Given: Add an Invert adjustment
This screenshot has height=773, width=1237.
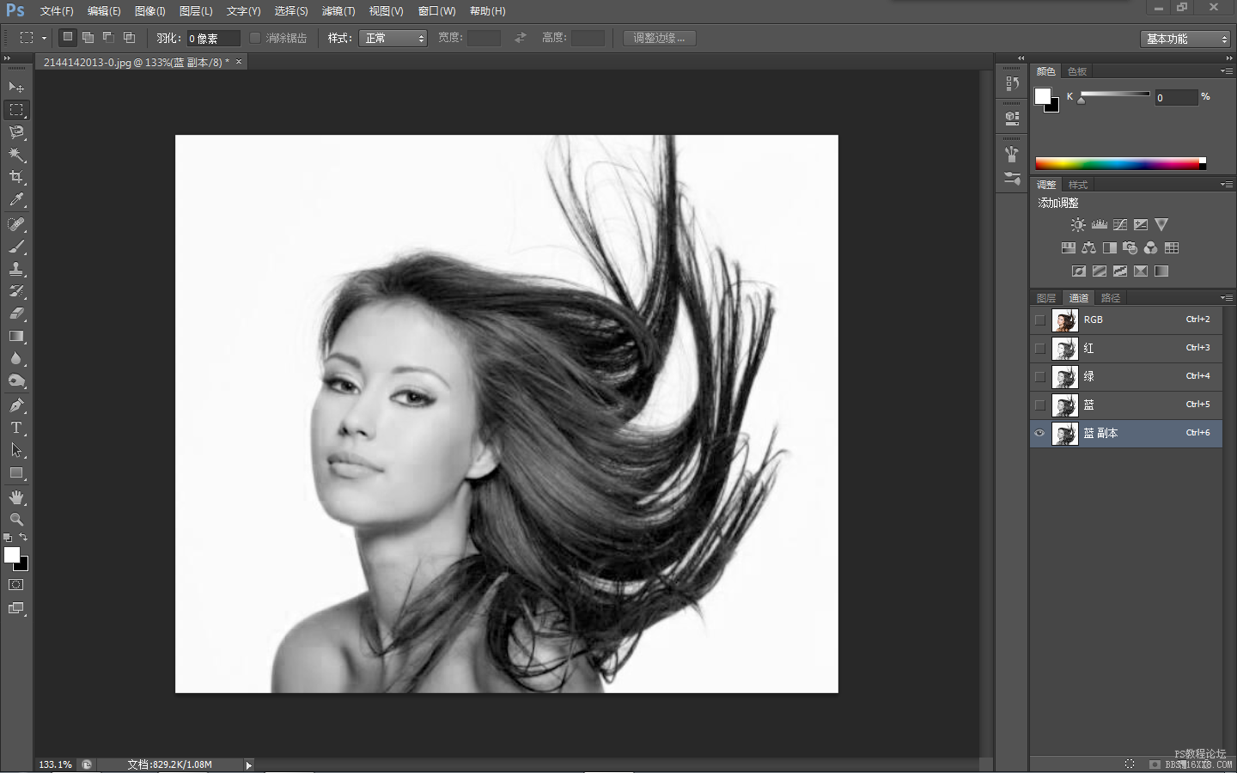Looking at the screenshot, I should (x=1079, y=271).
